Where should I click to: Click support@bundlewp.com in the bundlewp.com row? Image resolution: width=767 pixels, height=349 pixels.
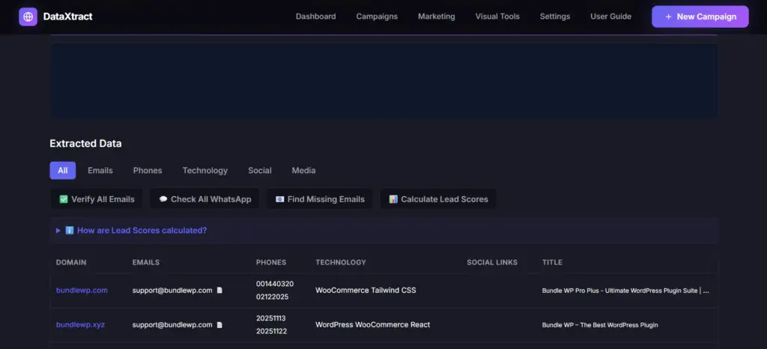coord(172,291)
